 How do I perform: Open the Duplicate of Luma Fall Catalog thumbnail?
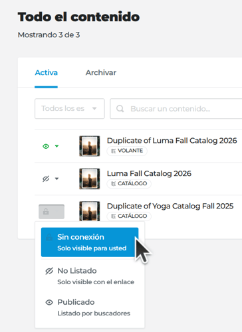click(90, 146)
